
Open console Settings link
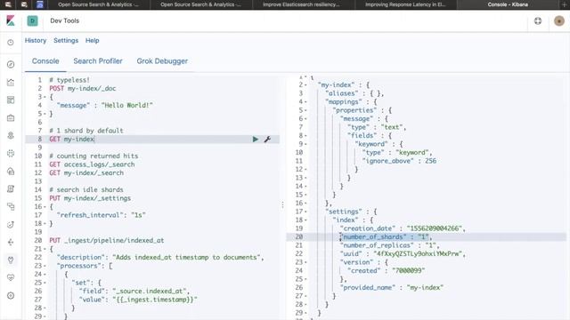coord(66,41)
